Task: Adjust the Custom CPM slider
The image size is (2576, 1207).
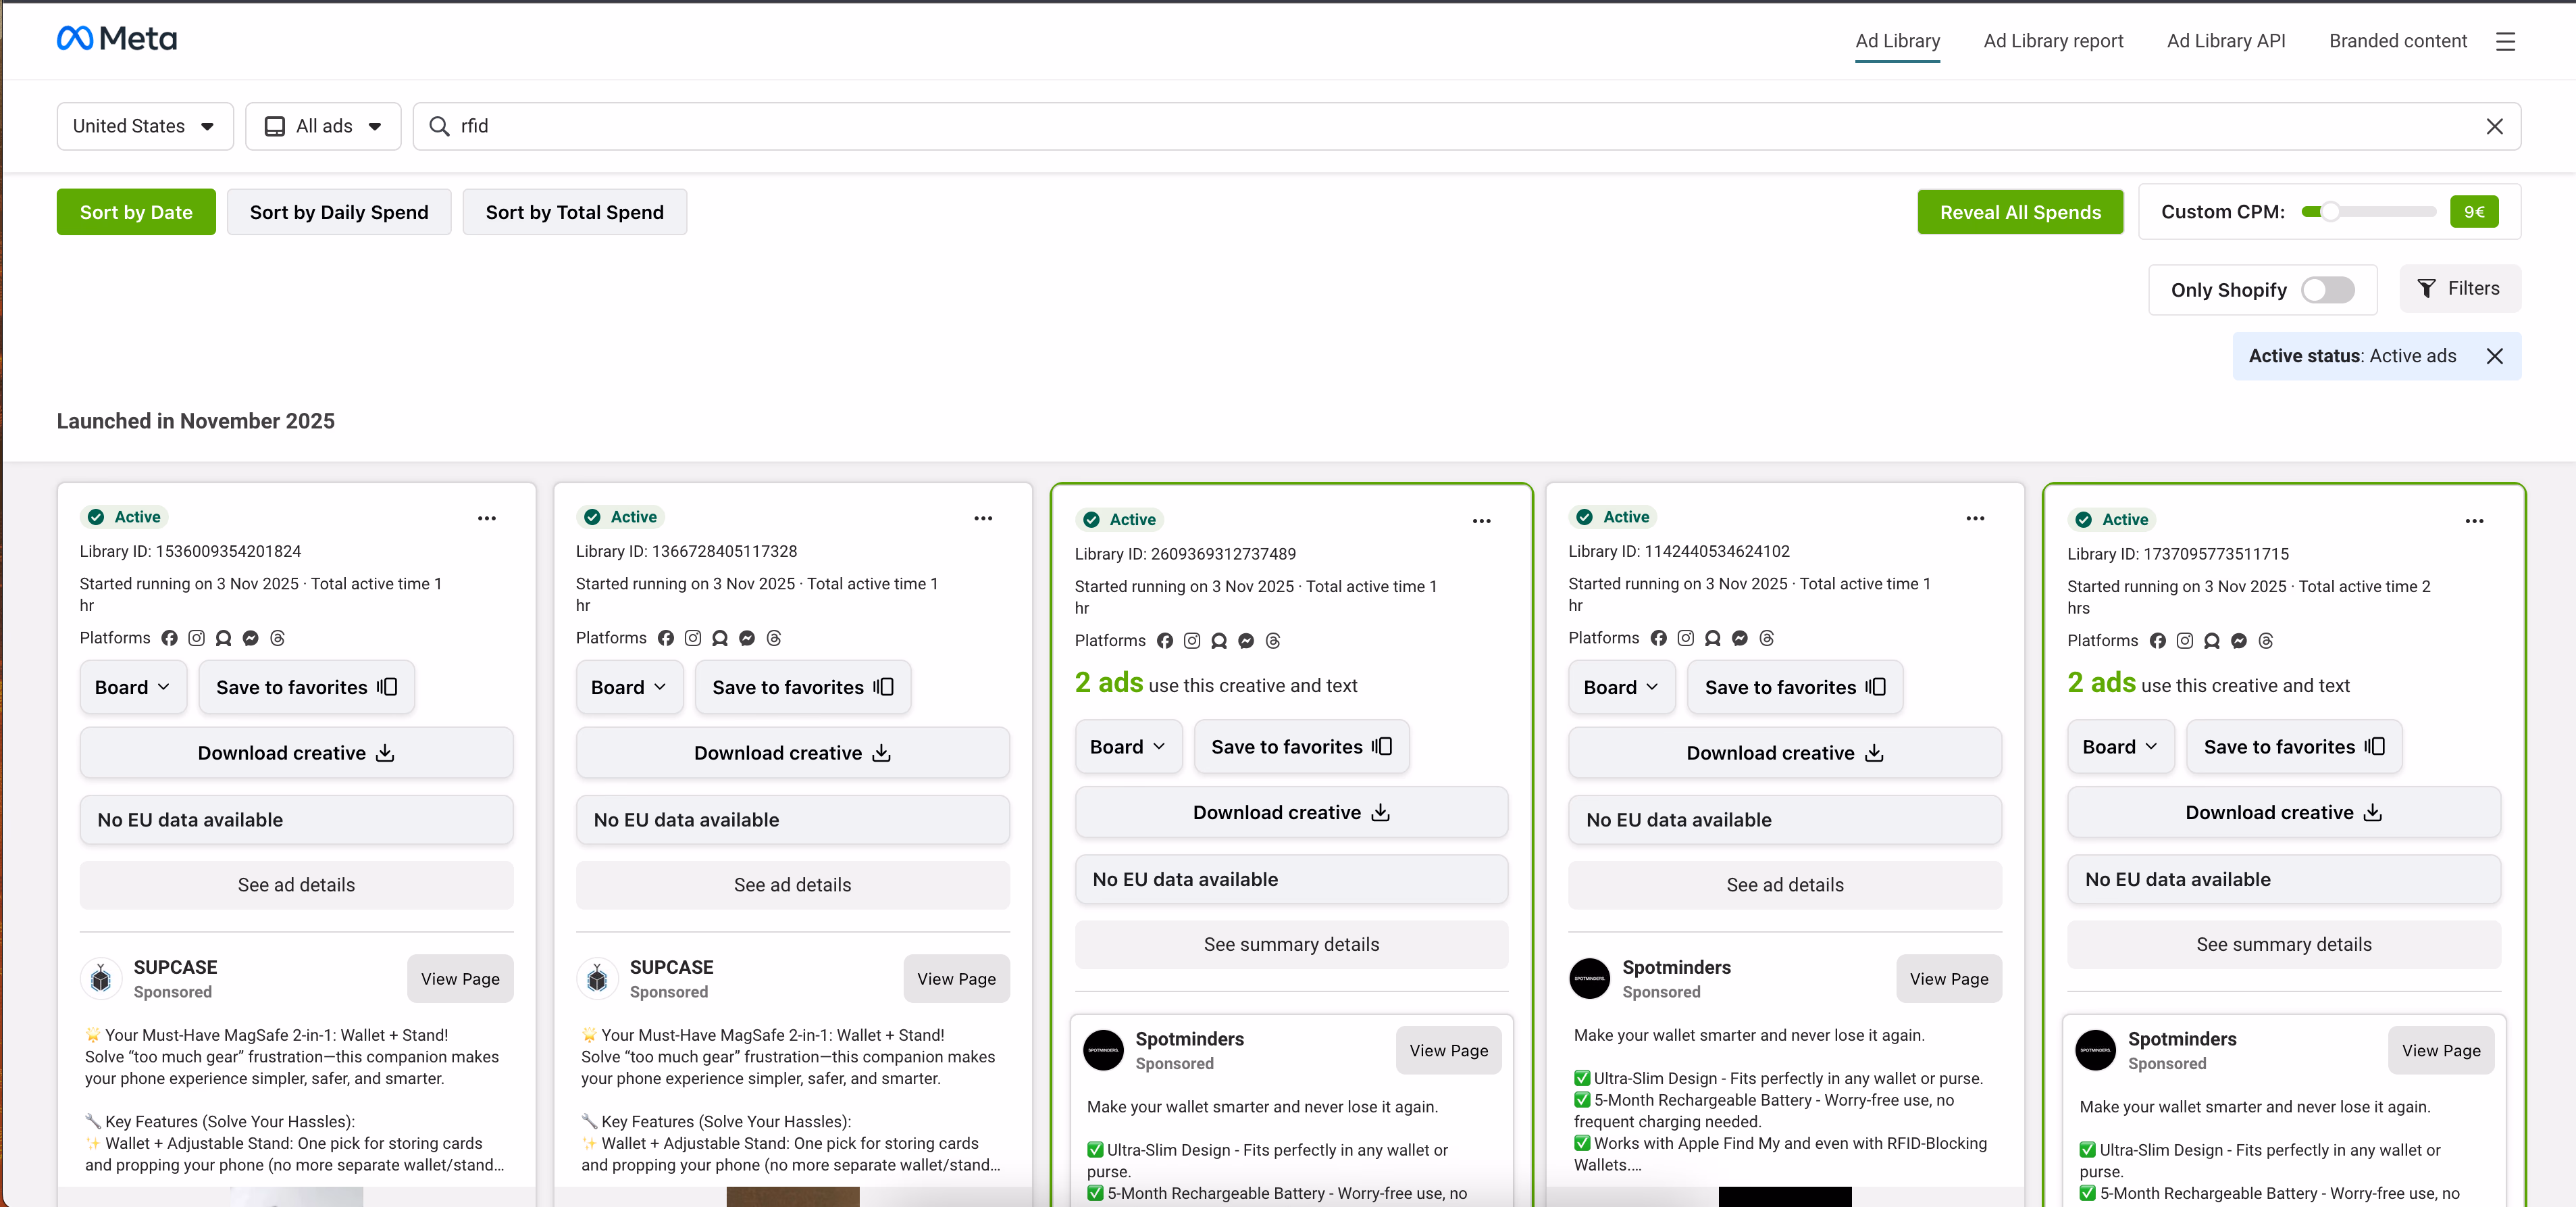Action: 2331,211
